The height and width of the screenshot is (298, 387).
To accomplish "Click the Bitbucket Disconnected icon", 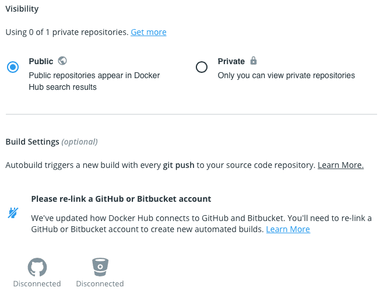I will tap(100, 267).
